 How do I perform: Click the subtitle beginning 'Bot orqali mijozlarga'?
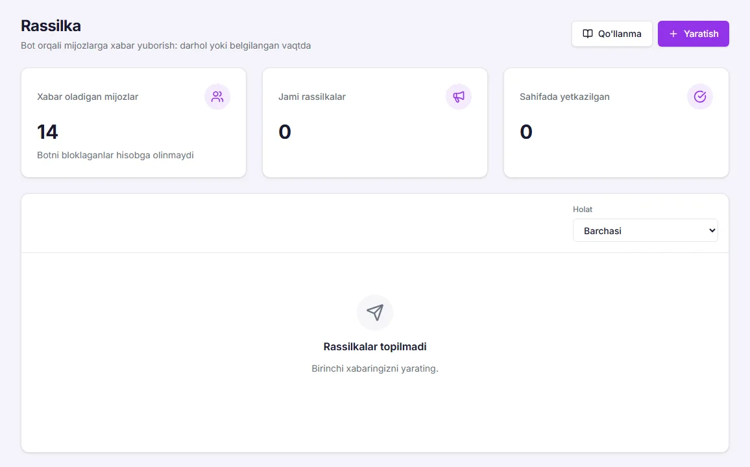pos(166,45)
